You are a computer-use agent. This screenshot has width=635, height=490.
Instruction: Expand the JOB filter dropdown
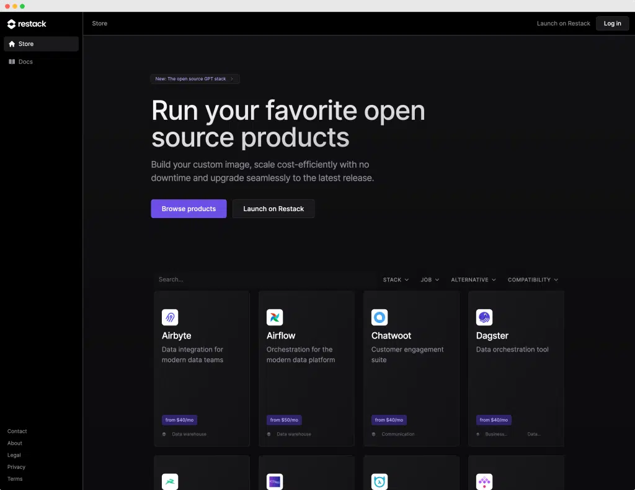pyautogui.click(x=430, y=280)
